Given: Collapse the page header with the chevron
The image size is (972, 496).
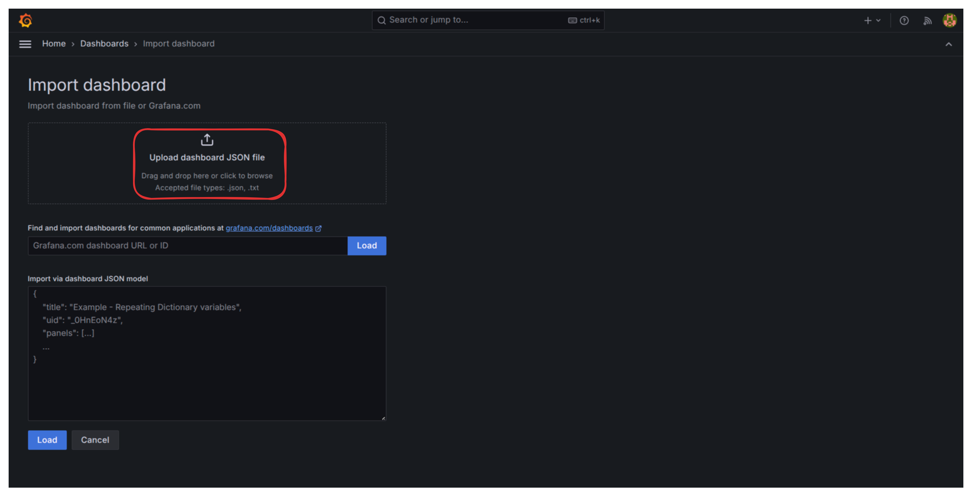Looking at the screenshot, I should tap(949, 44).
